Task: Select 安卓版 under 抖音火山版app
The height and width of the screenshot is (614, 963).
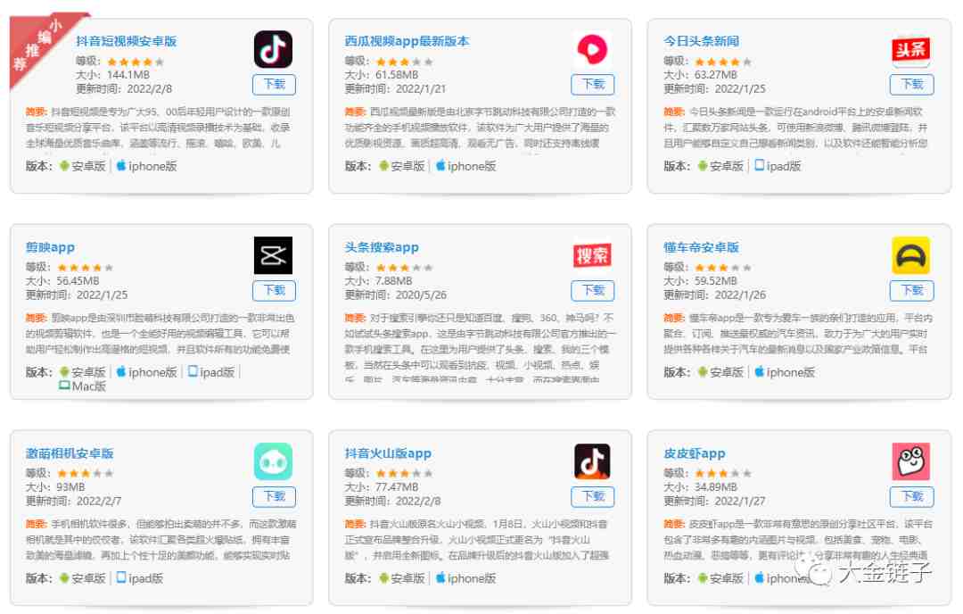Action: [401, 578]
